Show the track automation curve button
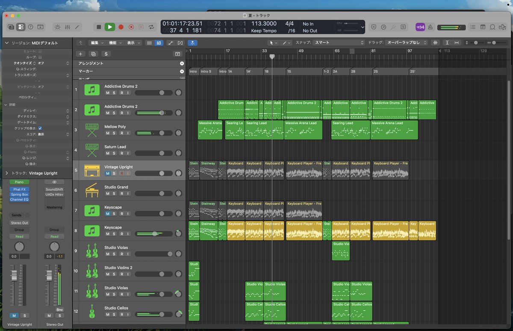 point(171,43)
